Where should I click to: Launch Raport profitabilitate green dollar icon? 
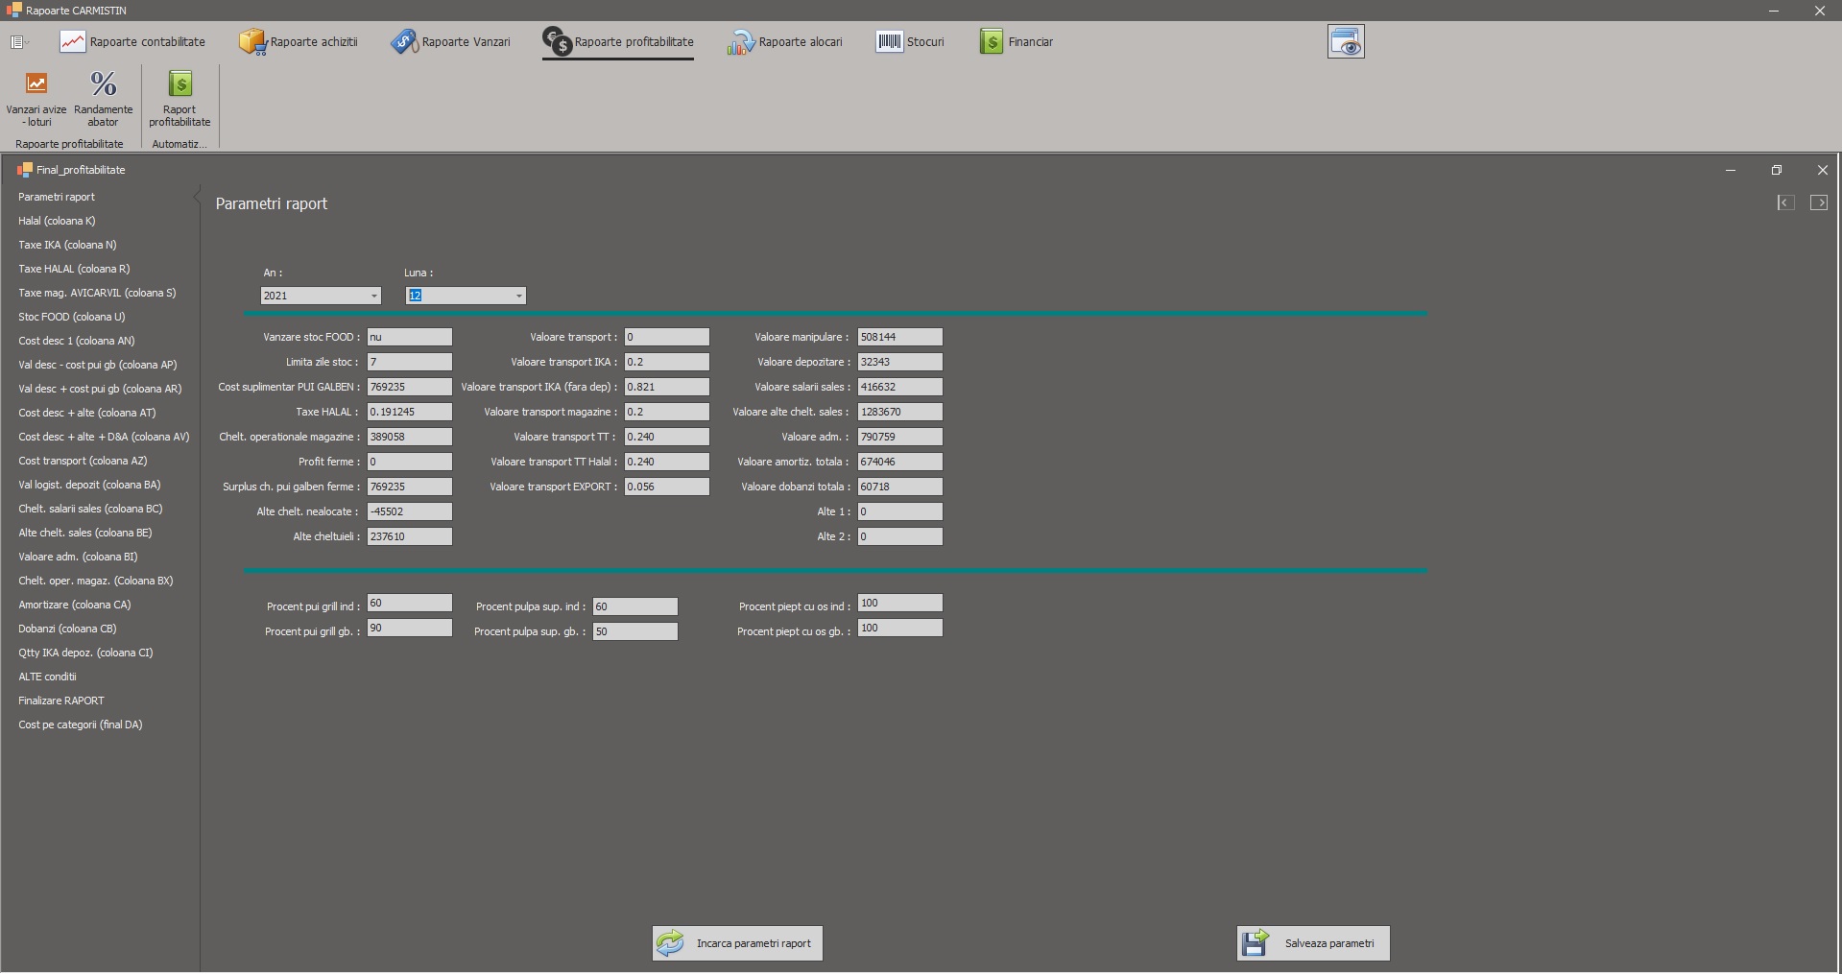coord(179,84)
